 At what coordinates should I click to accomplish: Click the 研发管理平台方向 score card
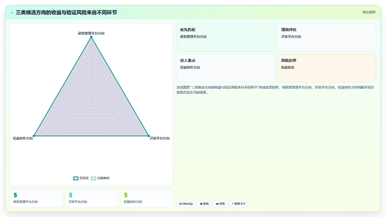(36, 198)
